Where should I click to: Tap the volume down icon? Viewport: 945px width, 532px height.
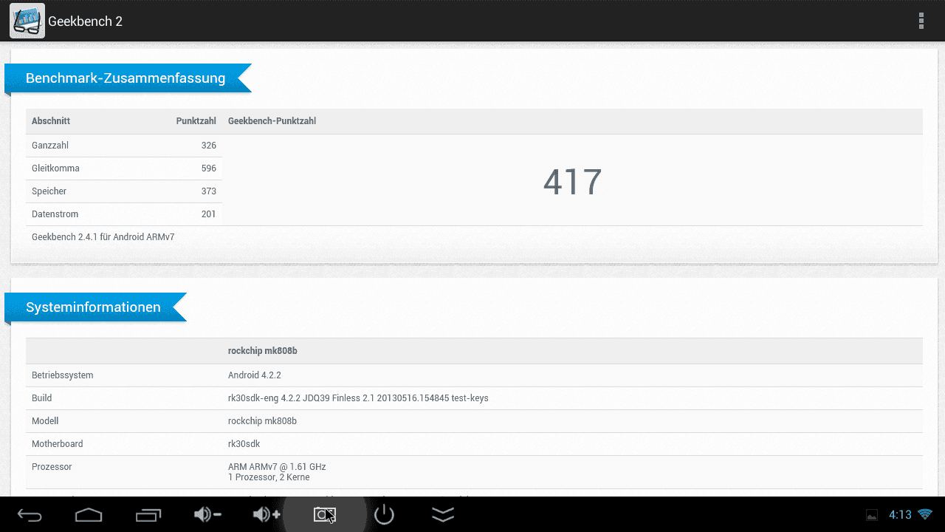[x=207, y=514]
